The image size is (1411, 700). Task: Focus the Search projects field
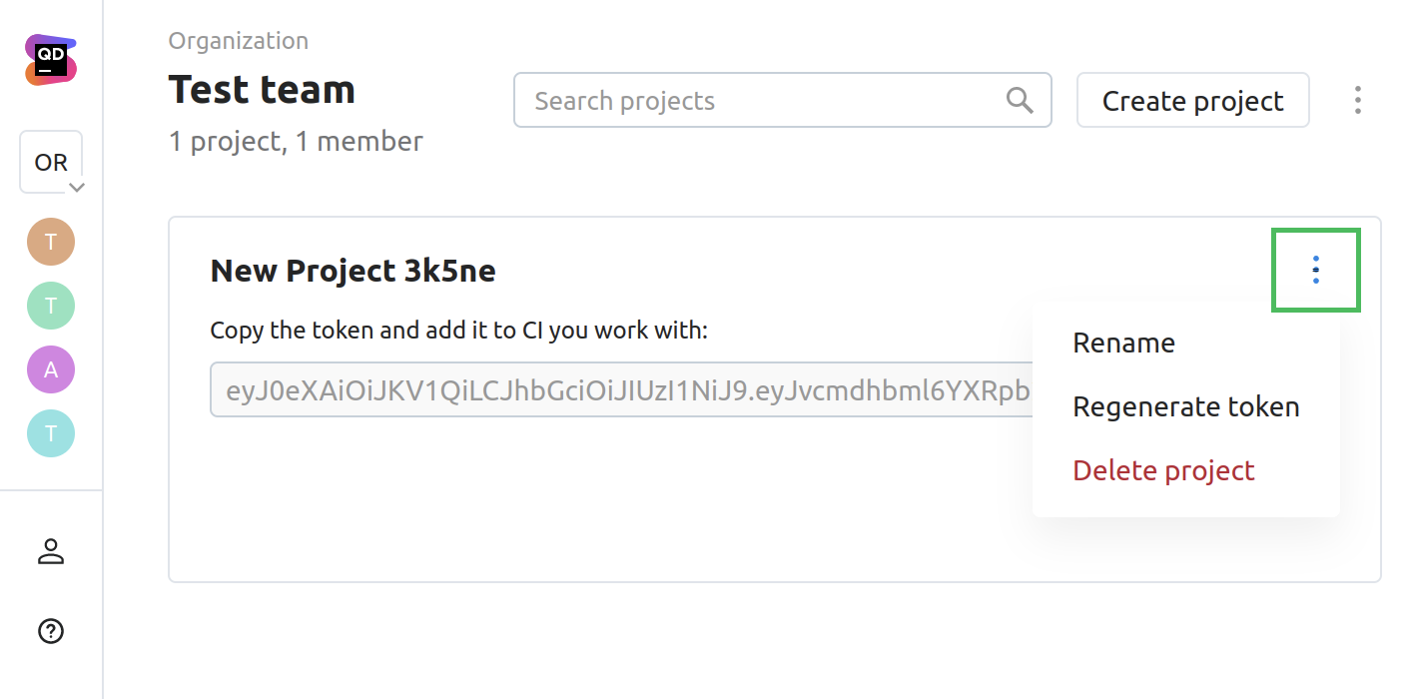(759, 100)
